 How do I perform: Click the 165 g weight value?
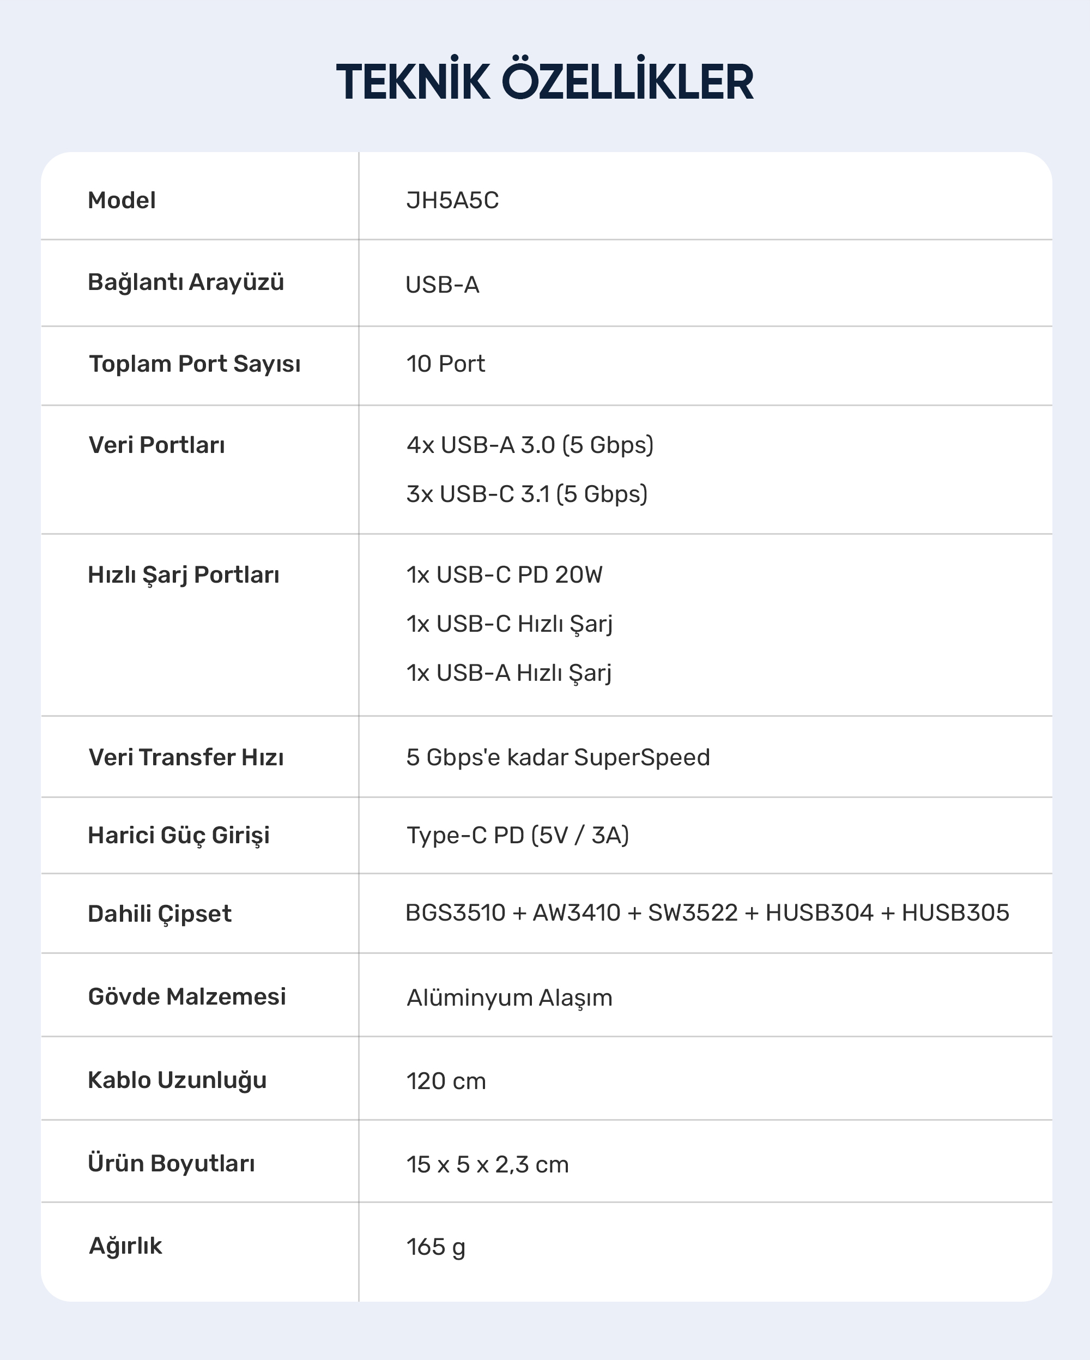tap(435, 1247)
